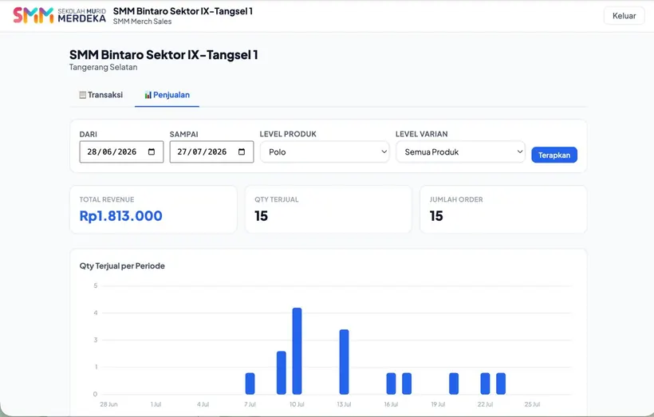Click the SMM Sekolah Murid Merdeka logo
This screenshot has width=654, height=417.
point(59,15)
